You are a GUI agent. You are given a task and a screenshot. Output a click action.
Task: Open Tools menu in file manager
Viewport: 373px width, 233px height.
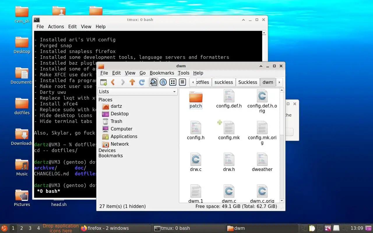pyautogui.click(x=184, y=73)
